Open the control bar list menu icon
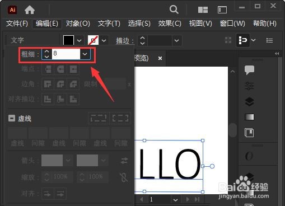Image resolution: width=285 pixels, height=206 pixels. [269, 40]
